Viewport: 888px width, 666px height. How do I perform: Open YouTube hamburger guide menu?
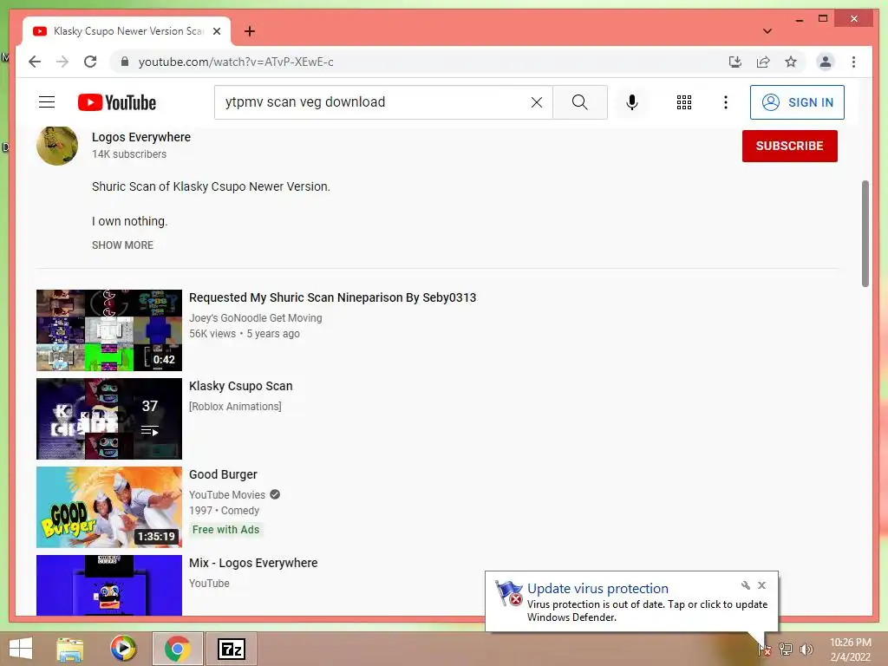click(47, 102)
